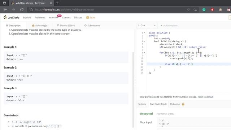This screenshot has height=130, width=231.
Task: Click the Constraints heading
Action: coord(11,116)
